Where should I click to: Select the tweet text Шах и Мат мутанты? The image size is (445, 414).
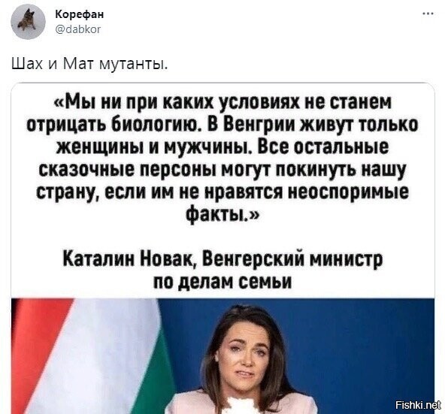coord(89,65)
